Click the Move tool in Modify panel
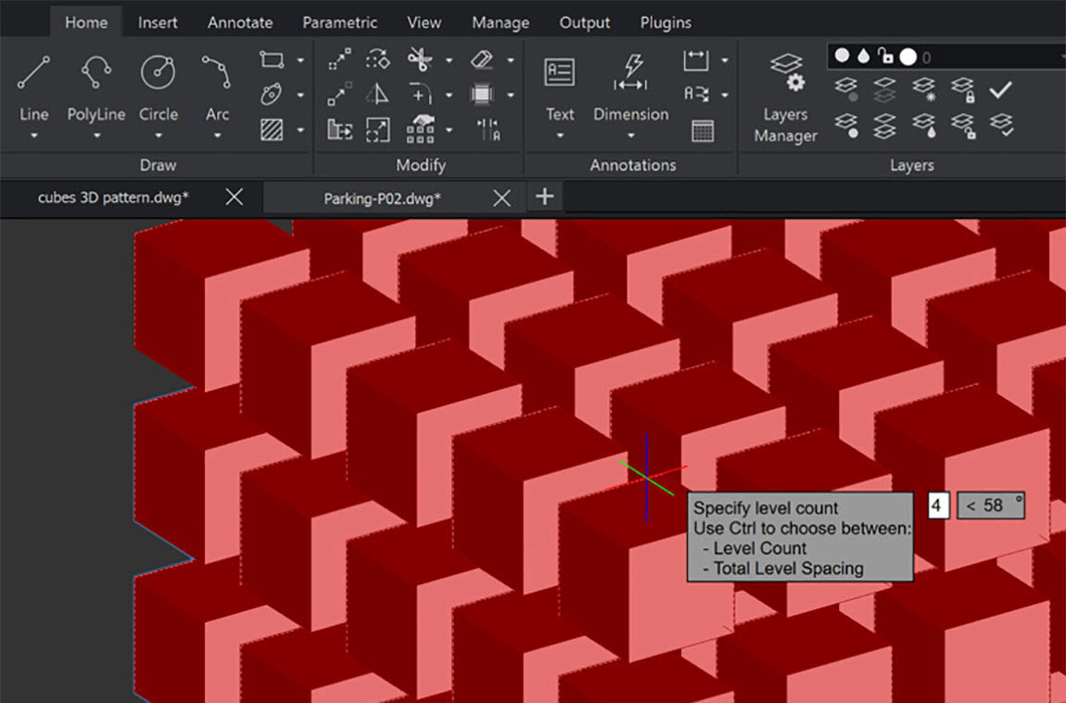1066x703 pixels. (x=339, y=59)
